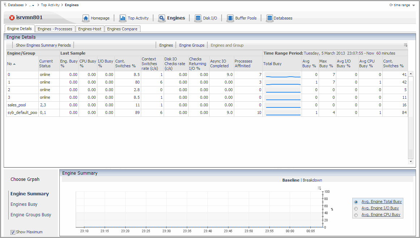This screenshot has width=420, height=238.
Task: Expand the breadcrumb ellipsis menu
Action: (x=32, y=5)
